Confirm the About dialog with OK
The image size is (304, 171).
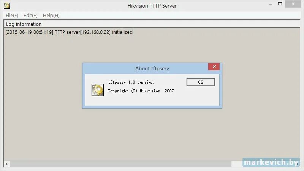click(x=201, y=82)
